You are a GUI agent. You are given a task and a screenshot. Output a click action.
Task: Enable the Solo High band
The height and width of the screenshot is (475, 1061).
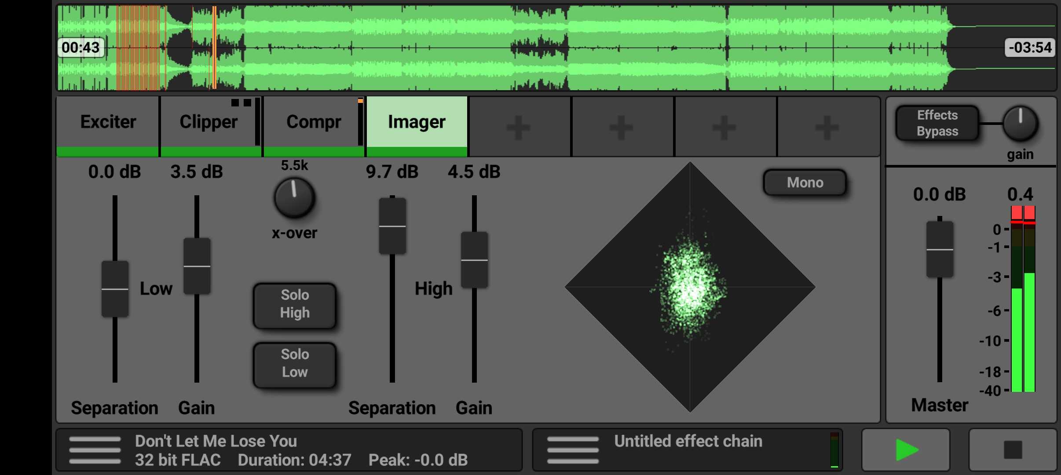tap(295, 304)
